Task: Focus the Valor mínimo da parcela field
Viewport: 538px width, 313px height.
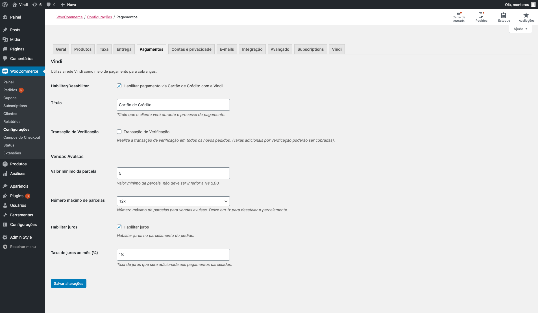Action: point(173,173)
